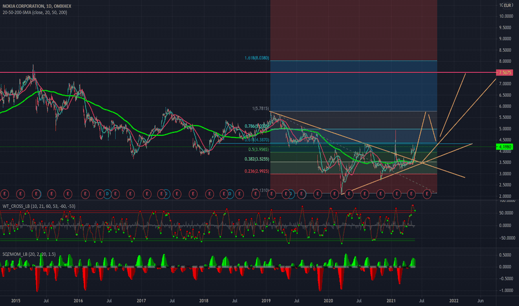
Task: Click the 2.0000 value on the price axis
Action: (506, 196)
